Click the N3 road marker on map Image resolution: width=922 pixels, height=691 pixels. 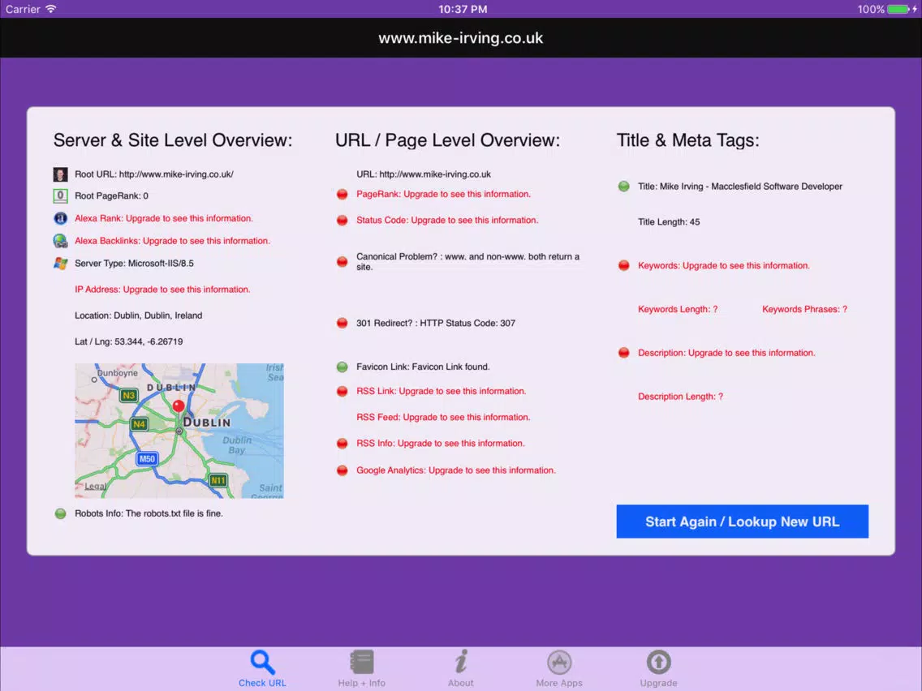[128, 396]
